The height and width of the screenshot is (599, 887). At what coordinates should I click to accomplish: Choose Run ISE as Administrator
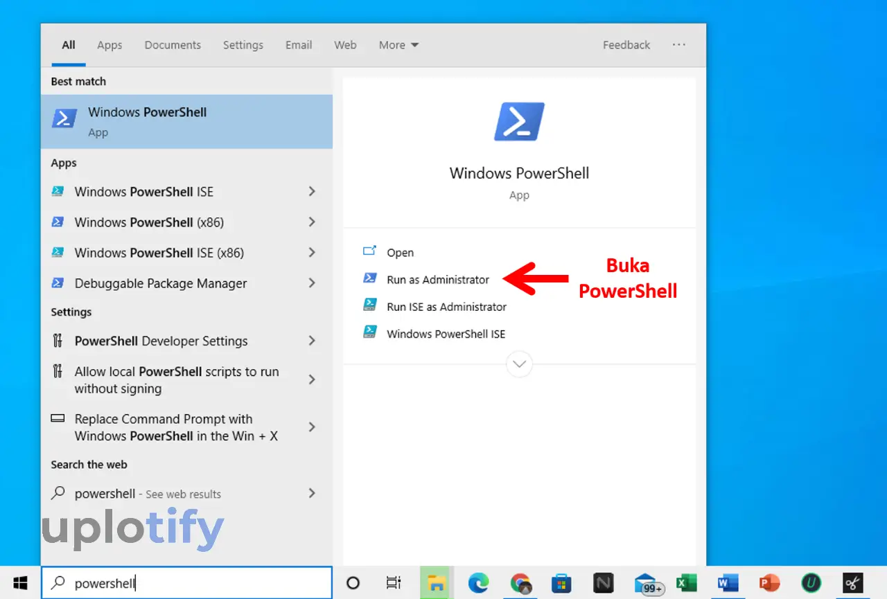(x=446, y=307)
